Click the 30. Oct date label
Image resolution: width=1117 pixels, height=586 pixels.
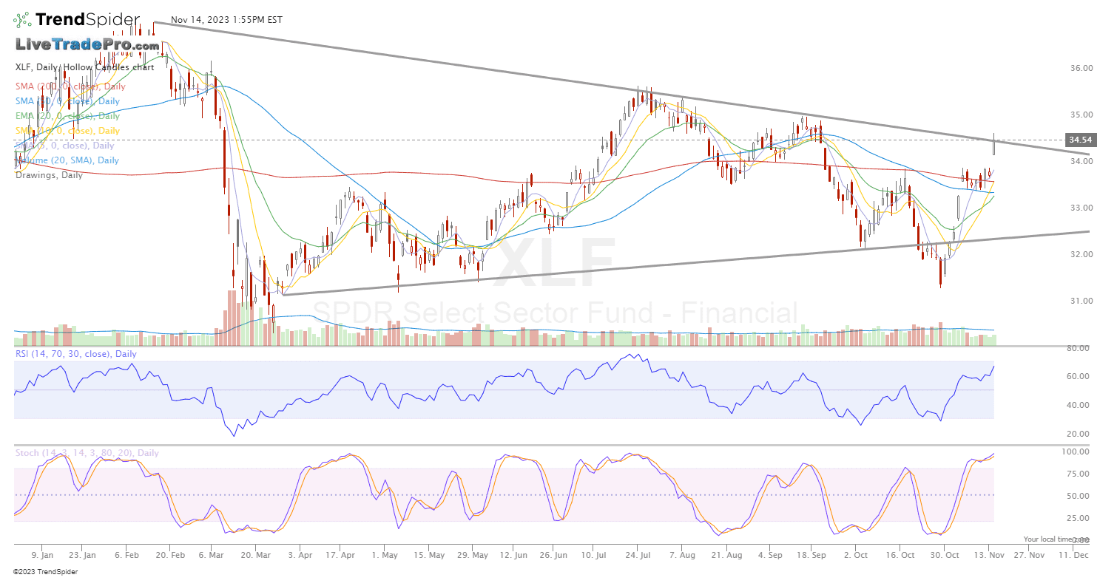point(944,554)
